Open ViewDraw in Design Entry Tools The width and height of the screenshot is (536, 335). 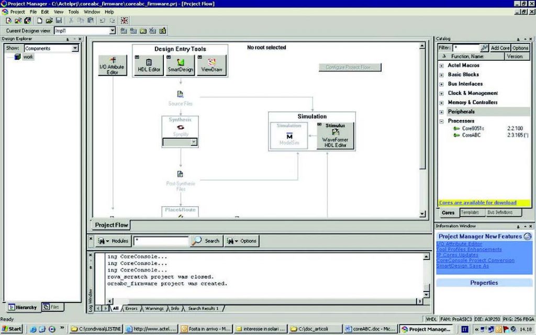211,66
